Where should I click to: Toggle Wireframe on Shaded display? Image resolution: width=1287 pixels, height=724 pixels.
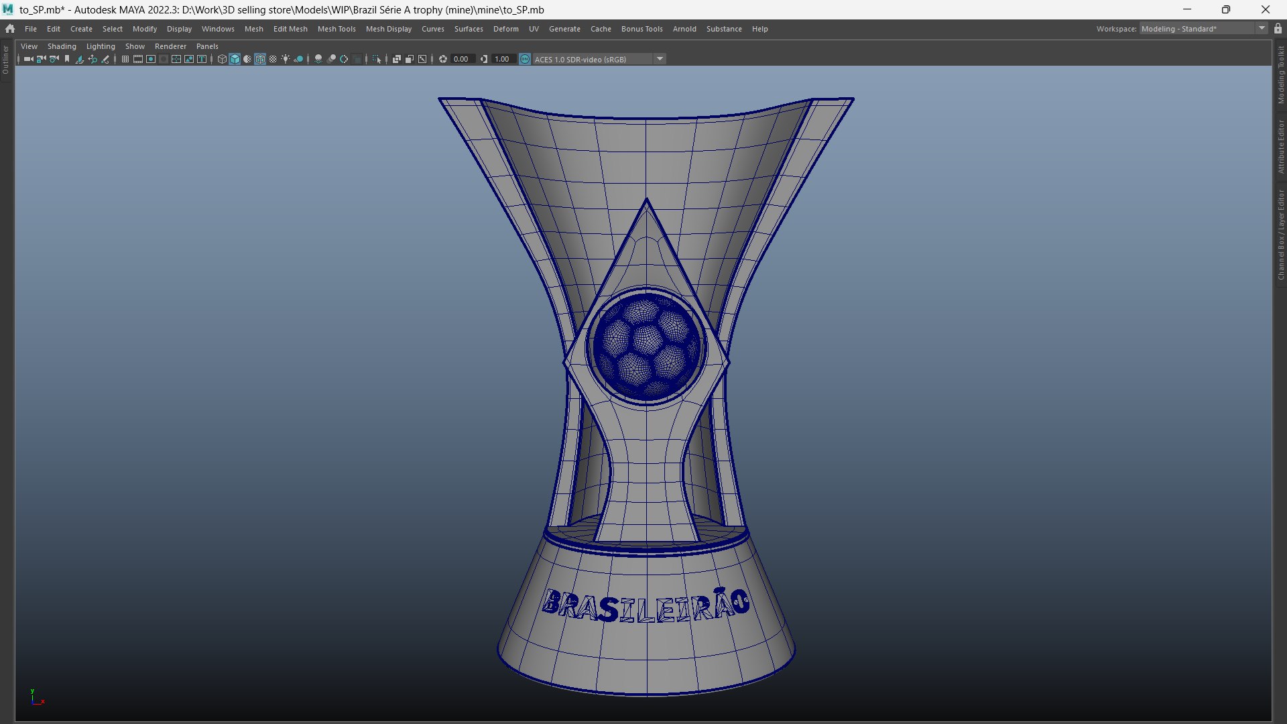coord(260,59)
